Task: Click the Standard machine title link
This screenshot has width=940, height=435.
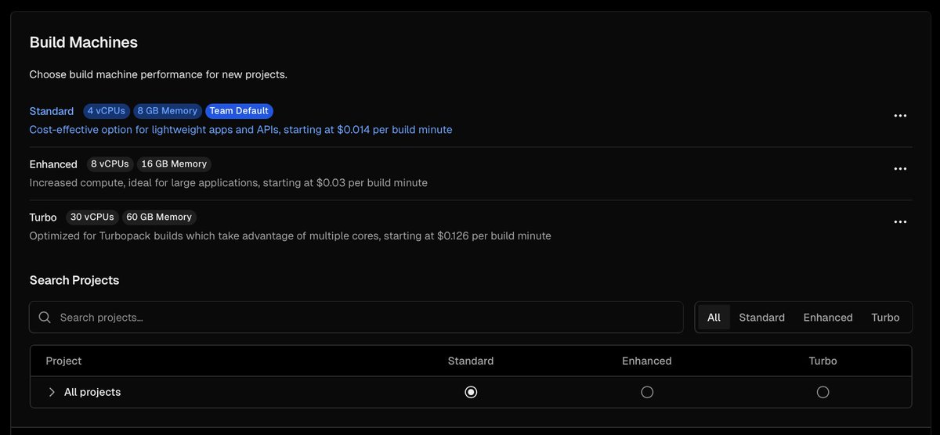Action: pos(52,111)
